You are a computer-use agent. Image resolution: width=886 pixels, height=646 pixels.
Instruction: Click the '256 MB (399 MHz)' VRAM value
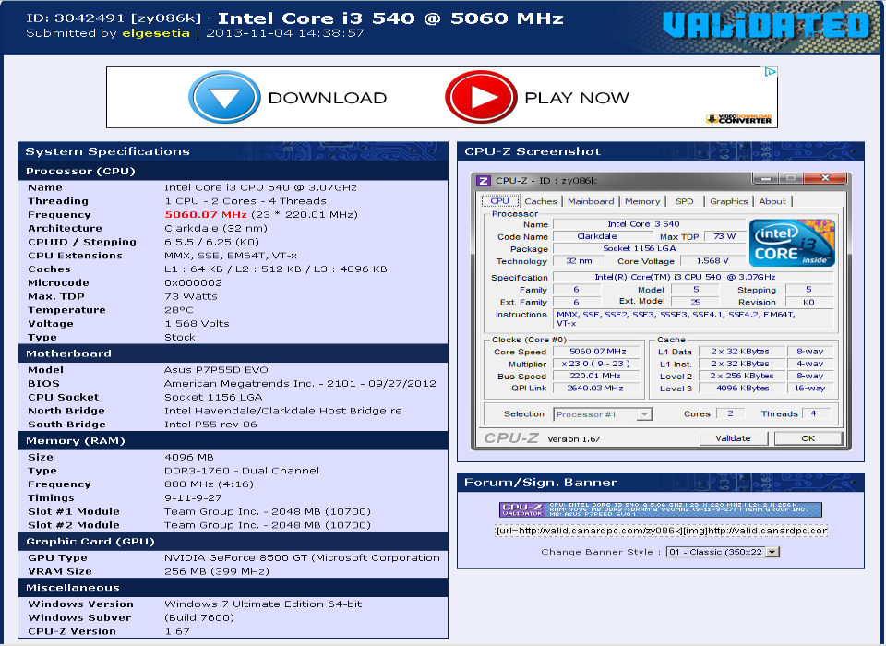point(216,571)
